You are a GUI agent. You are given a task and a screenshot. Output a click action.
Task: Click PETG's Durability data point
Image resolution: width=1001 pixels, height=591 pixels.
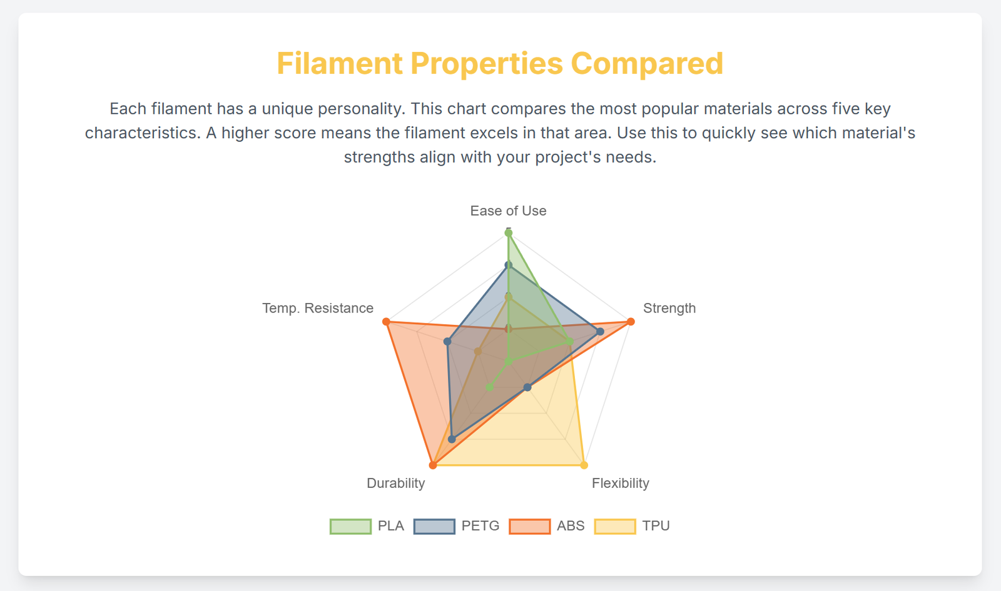tap(452, 439)
